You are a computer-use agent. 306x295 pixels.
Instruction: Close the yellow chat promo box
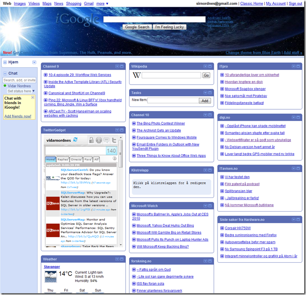tap(33, 98)
